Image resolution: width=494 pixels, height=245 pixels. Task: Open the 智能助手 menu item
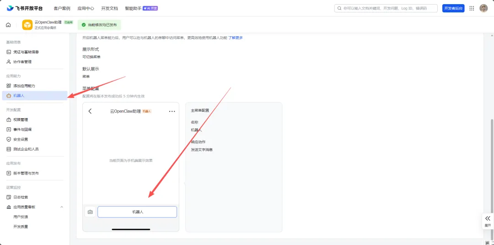point(141,9)
